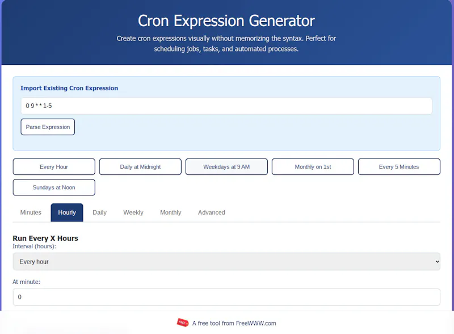The image size is (454, 334).
Task: Click the At minute input field
Action: click(x=226, y=297)
